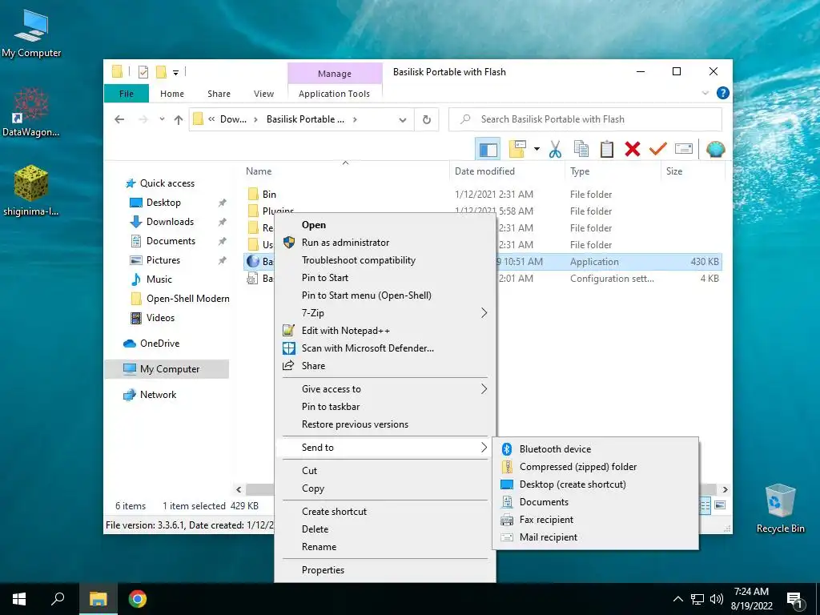
Task: Sort by the Date modified column header
Action: (x=484, y=171)
